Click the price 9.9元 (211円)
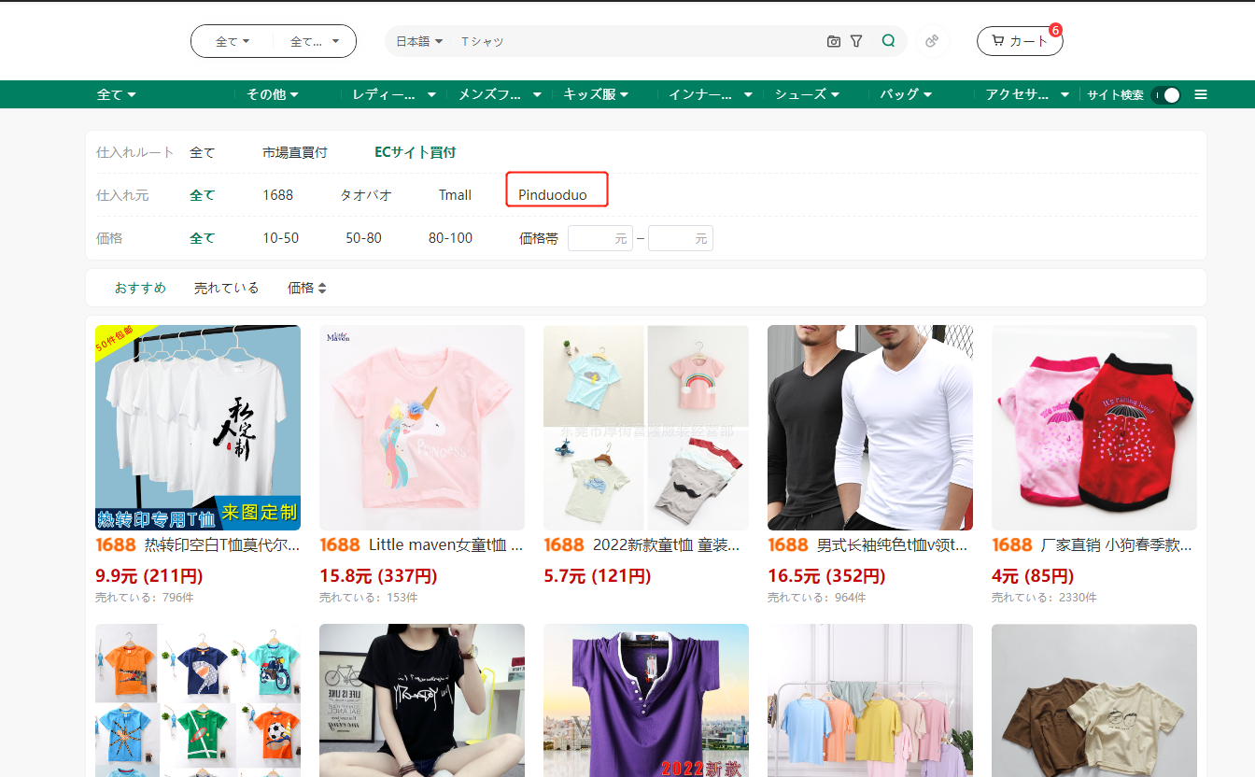 149,575
